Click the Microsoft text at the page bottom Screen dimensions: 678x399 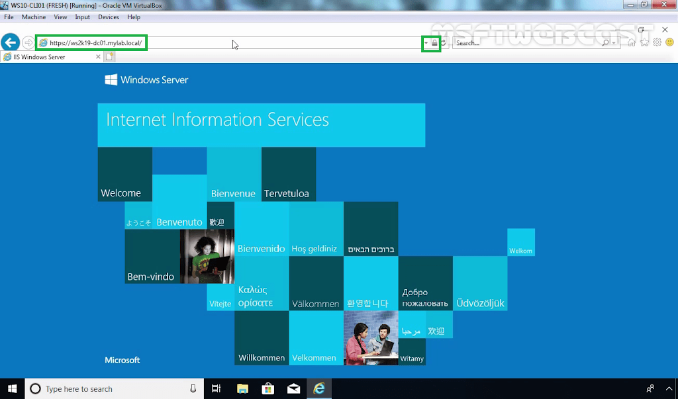tap(122, 360)
